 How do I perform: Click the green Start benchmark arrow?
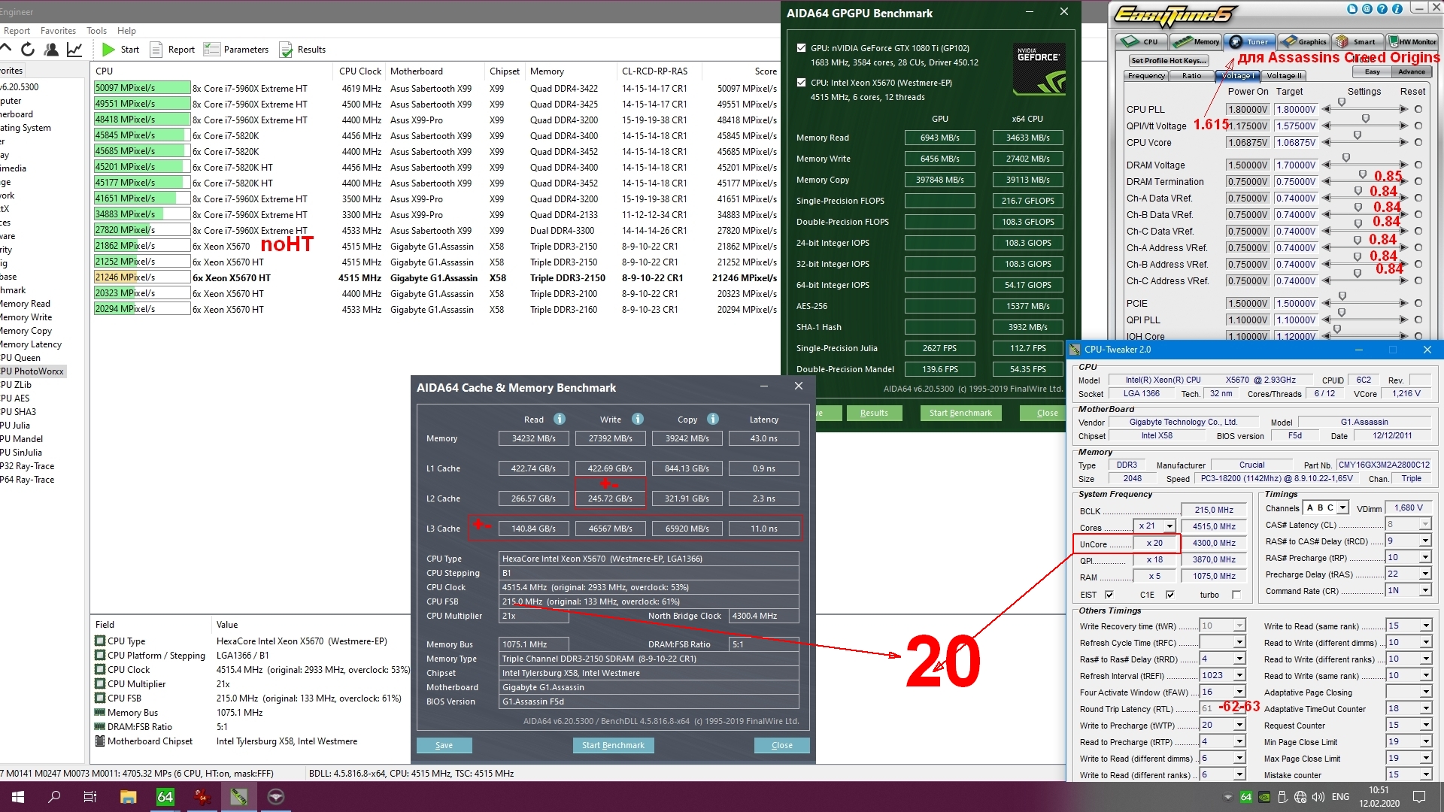coord(108,50)
